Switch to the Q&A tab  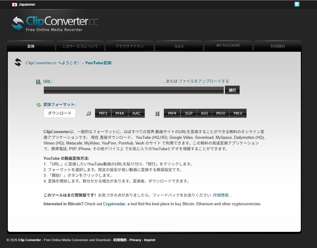pos(179,46)
